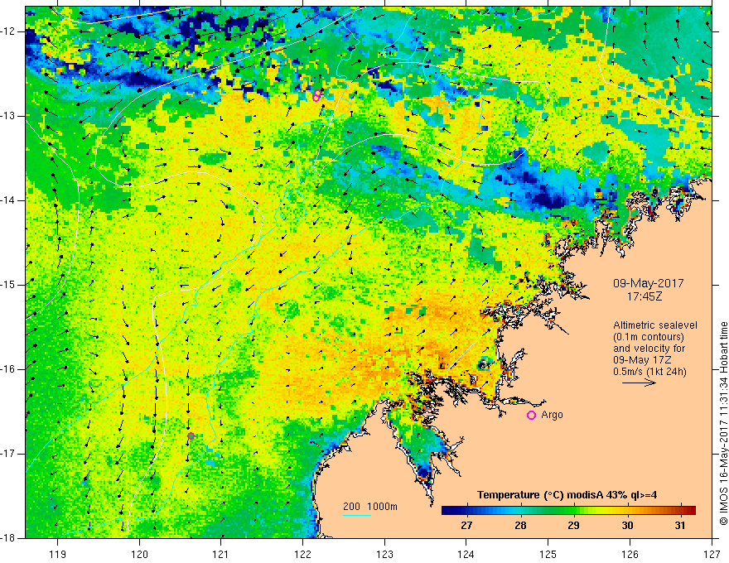Click the '200 1000m' bathymetry label
The height and width of the screenshot is (563, 729).
click(x=370, y=507)
